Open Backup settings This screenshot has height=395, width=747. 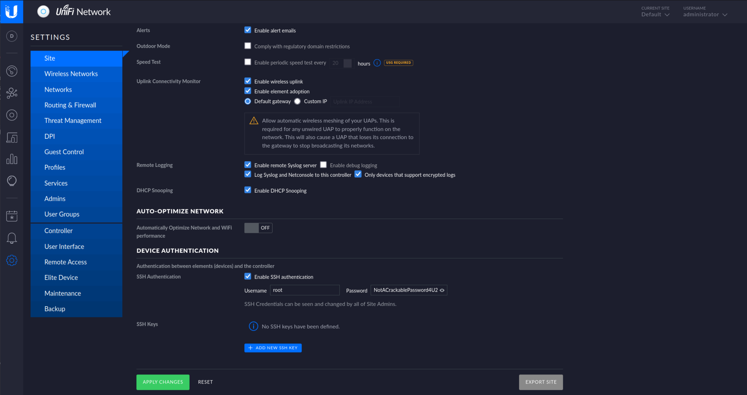[76, 309]
